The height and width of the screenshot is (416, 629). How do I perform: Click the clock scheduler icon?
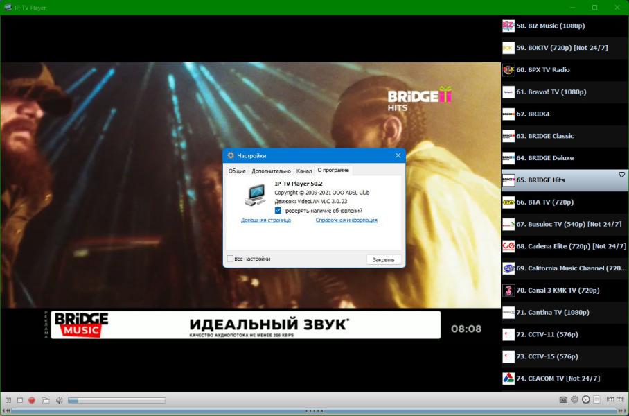[585, 399]
